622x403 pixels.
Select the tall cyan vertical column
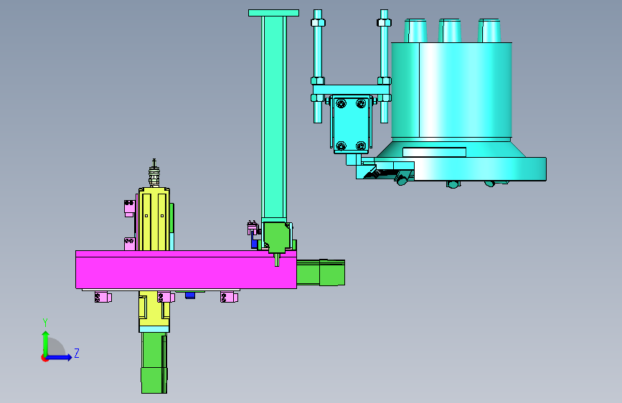274,118
